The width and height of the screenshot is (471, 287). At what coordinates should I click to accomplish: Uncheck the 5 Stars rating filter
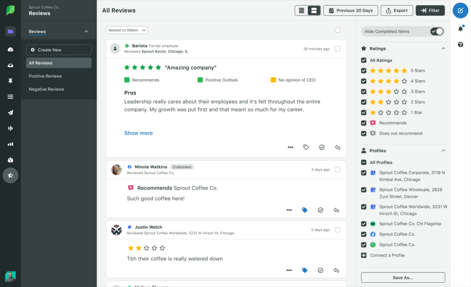(x=364, y=71)
